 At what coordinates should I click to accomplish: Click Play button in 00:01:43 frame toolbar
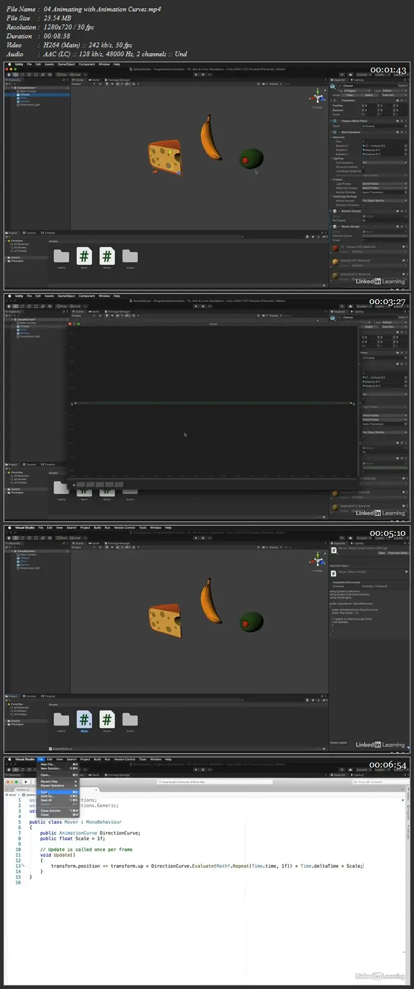click(x=196, y=74)
